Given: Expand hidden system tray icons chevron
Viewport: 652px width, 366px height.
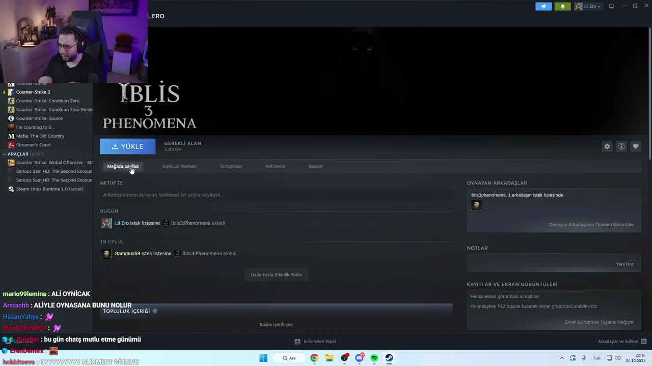Looking at the screenshot, I should pos(562,358).
